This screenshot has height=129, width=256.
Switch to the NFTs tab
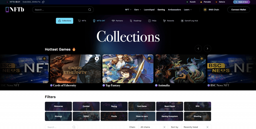point(82,21)
